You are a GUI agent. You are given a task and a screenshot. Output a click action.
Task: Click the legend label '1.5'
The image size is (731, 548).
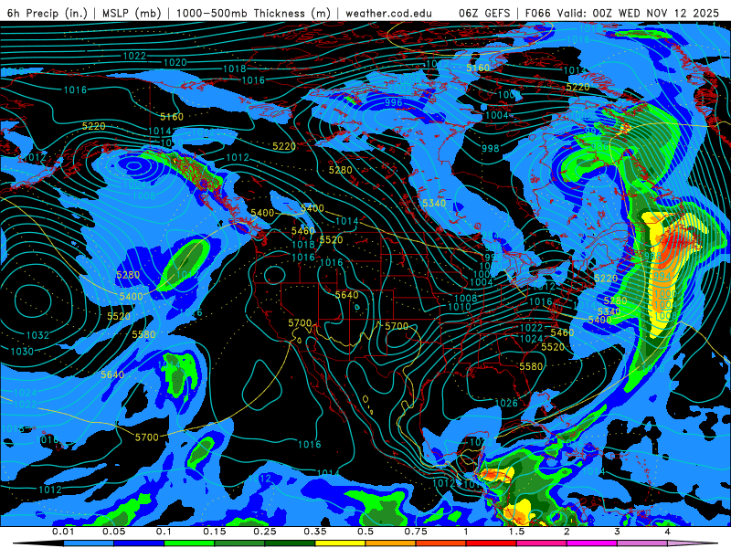click(x=516, y=532)
